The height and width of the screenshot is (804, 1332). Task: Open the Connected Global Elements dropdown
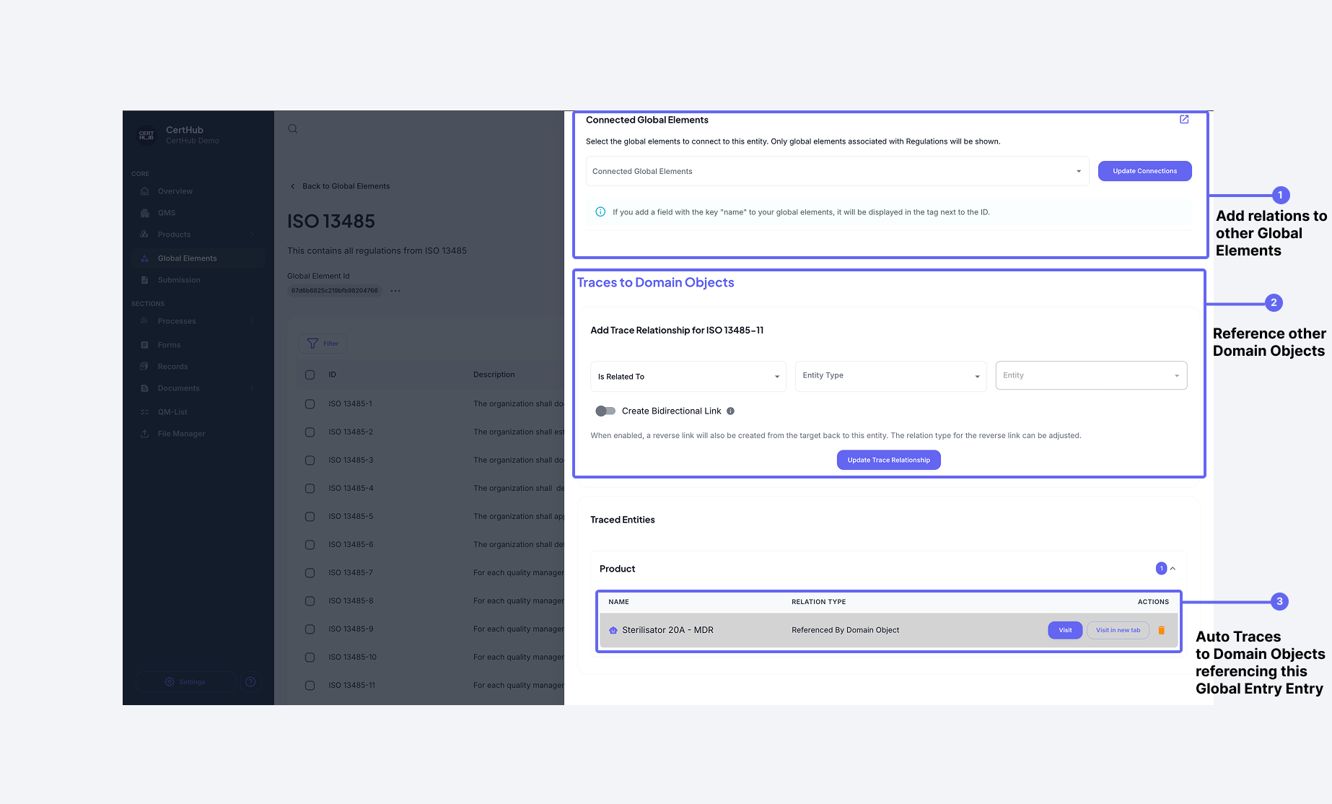click(x=837, y=172)
